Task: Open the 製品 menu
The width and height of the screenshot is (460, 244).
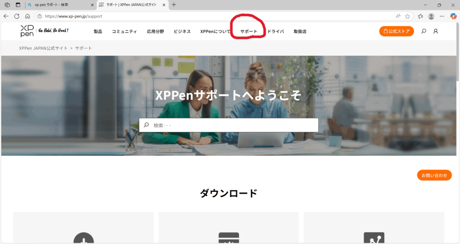Action: (x=98, y=31)
